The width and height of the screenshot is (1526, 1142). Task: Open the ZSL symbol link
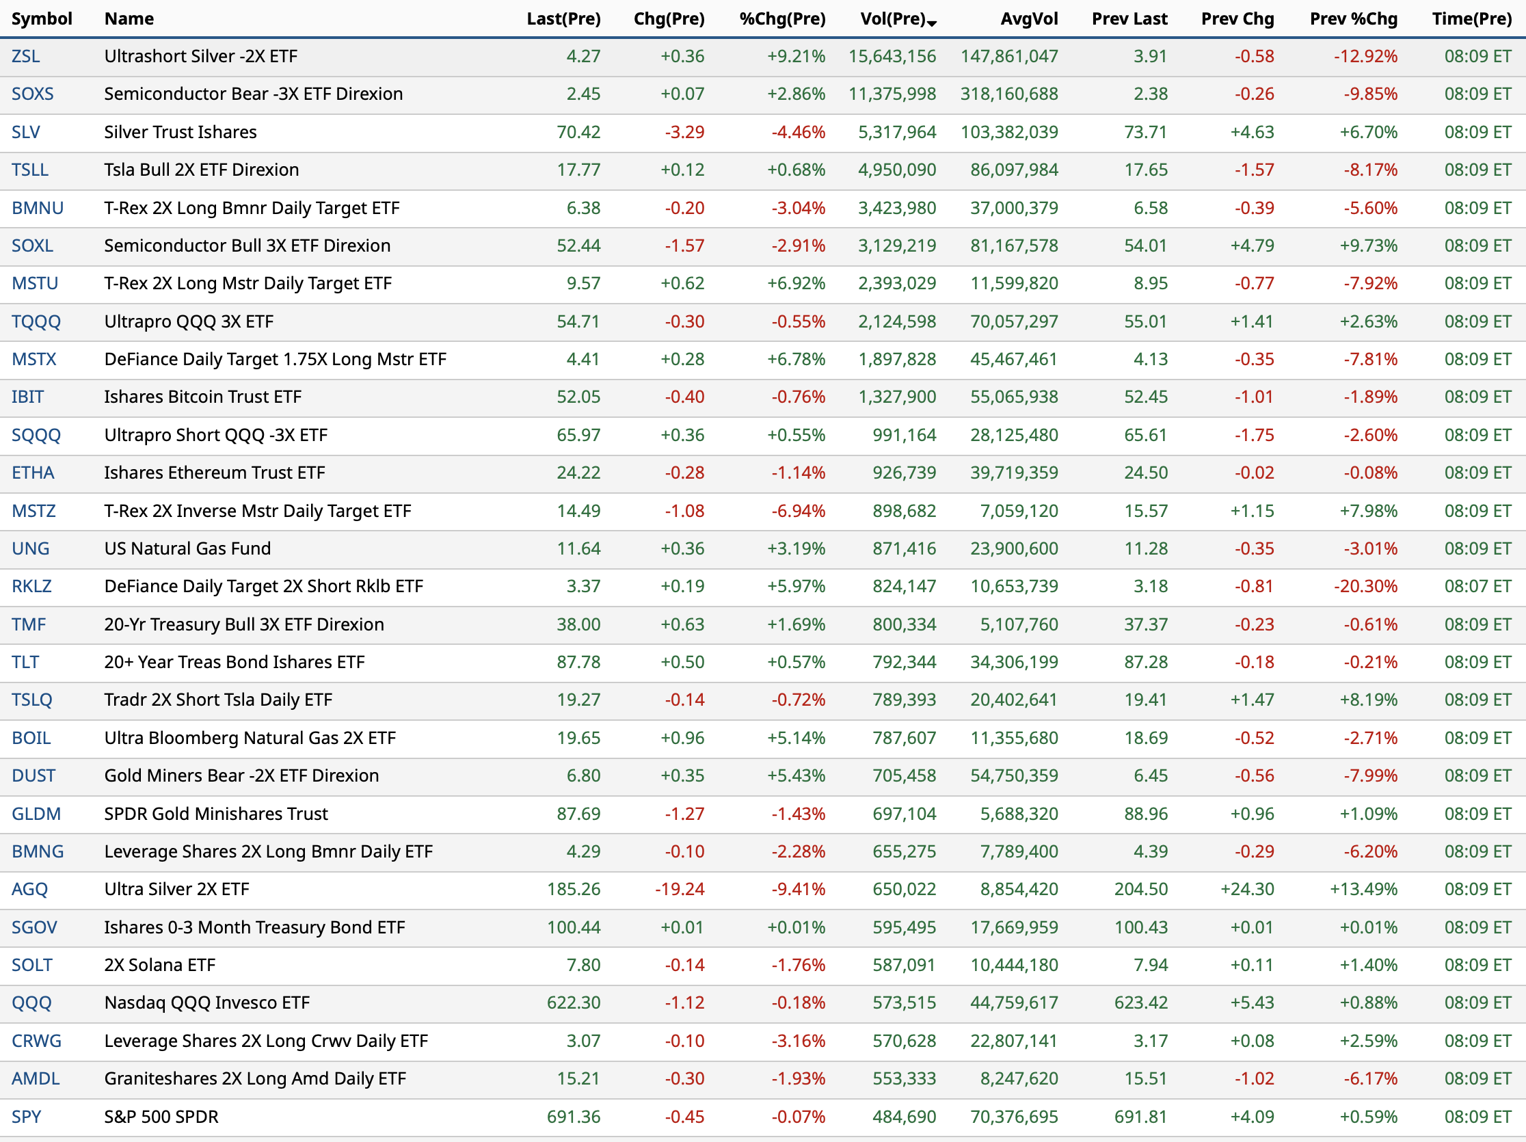(25, 56)
